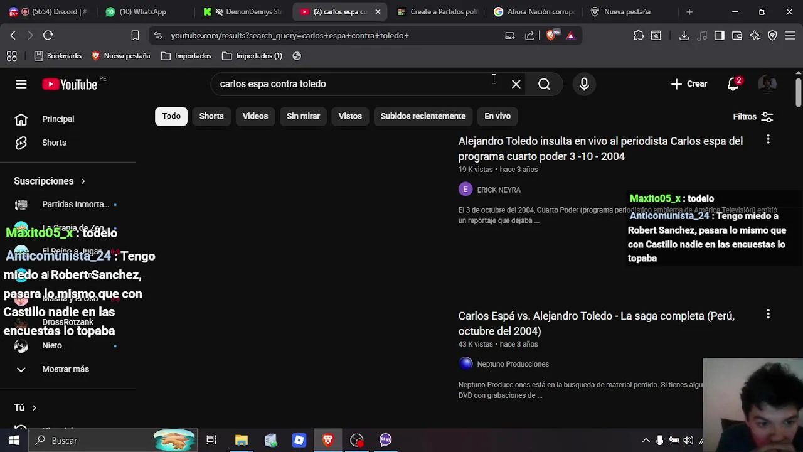This screenshot has width=803, height=452.
Task: Open Brave main menu
Action: coord(790,35)
